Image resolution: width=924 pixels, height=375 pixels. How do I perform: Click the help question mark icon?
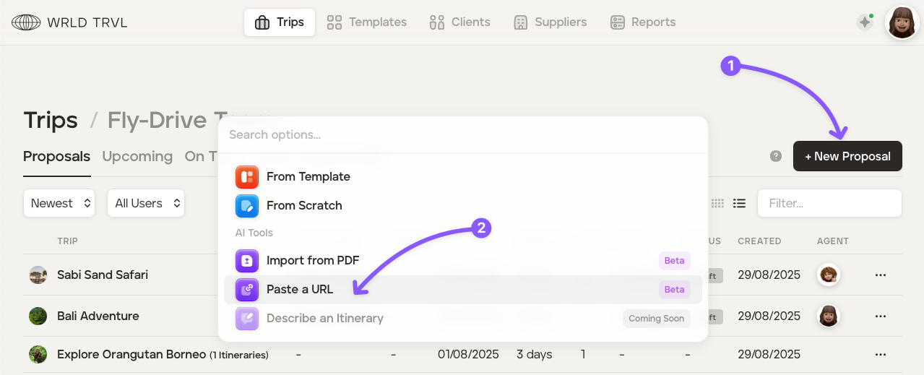[x=776, y=156]
